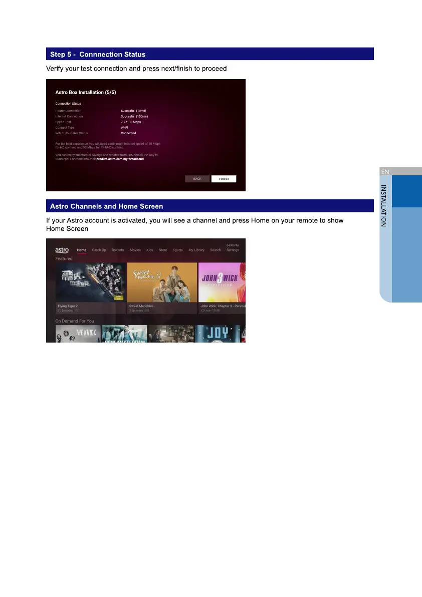422x597 pixels.
Task: Select the New Amsterdam on demand thumbnail
Action: click(124, 334)
